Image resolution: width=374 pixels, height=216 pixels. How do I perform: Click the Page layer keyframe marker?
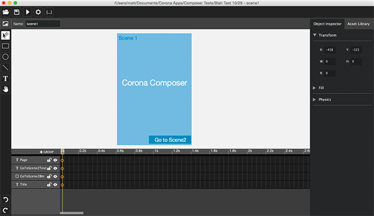click(62, 160)
